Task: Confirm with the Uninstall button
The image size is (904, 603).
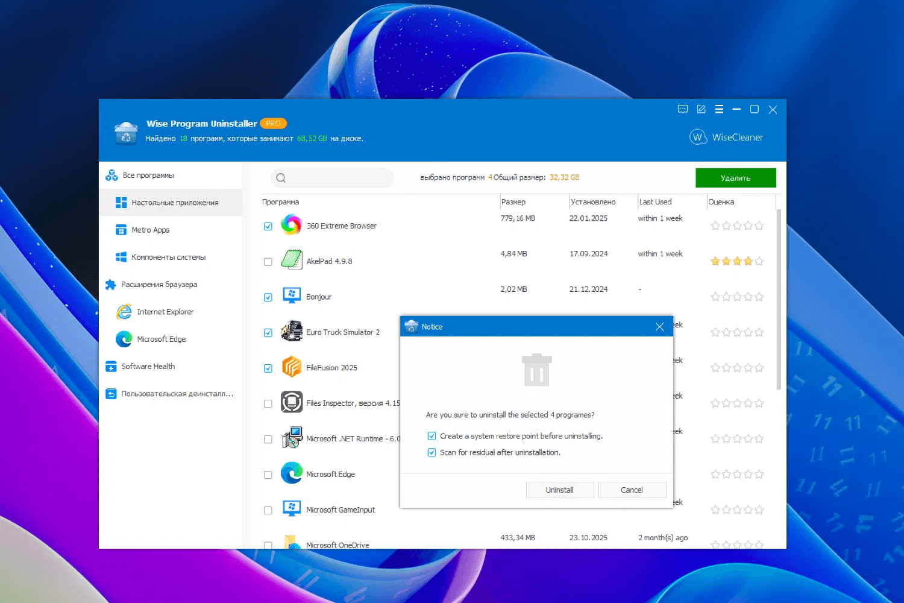Action: tap(559, 490)
